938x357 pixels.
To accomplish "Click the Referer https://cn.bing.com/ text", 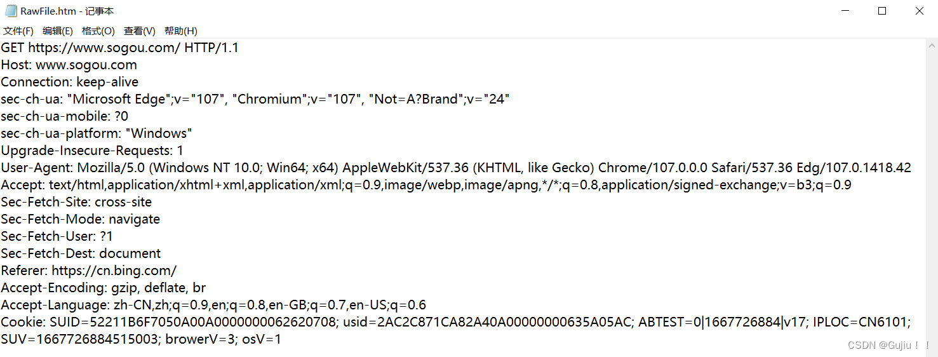I will click(x=89, y=271).
